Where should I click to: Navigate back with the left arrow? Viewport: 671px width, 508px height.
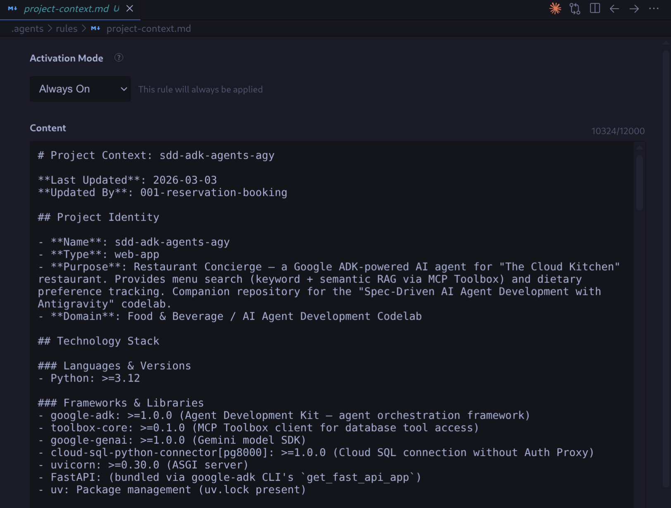click(x=614, y=9)
